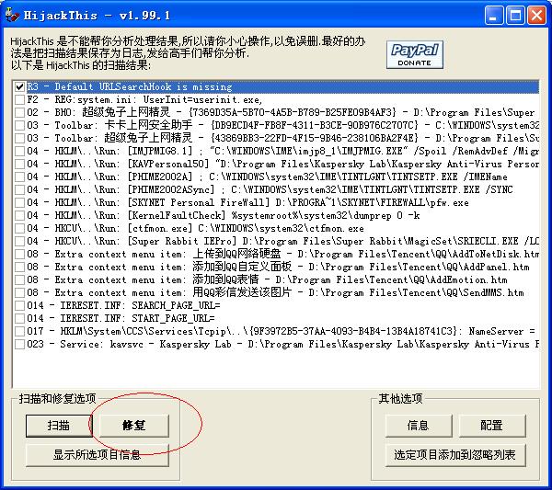Check the O17 Tcpip NameServer checkbox

click(19, 331)
